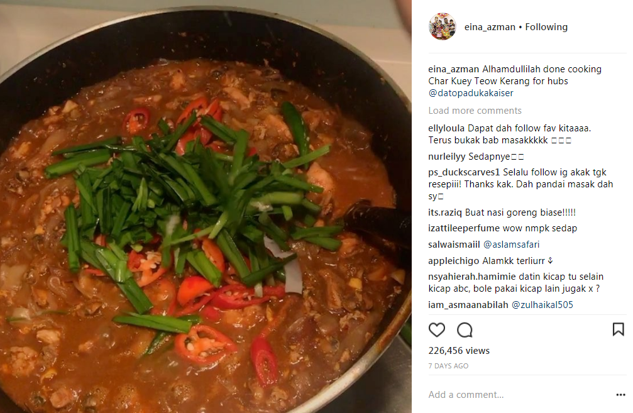Play the cooking video in the pan image
The height and width of the screenshot is (413, 633).
(x=206, y=207)
